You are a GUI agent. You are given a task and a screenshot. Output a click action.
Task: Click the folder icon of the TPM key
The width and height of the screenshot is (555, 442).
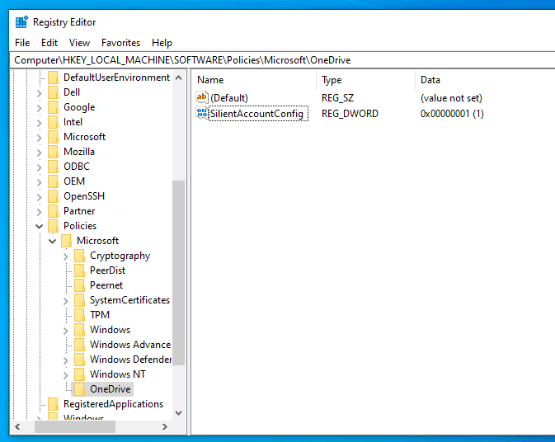click(80, 315)
